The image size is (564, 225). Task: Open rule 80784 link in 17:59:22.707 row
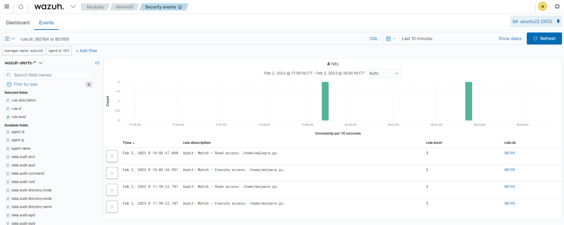[510, 187]
